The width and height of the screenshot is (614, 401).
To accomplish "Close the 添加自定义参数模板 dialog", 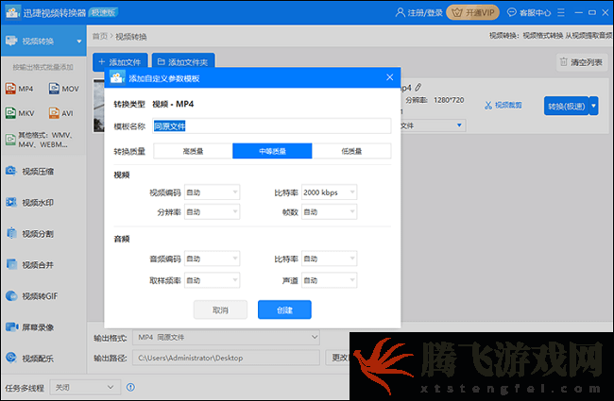I will coord(389,77).
